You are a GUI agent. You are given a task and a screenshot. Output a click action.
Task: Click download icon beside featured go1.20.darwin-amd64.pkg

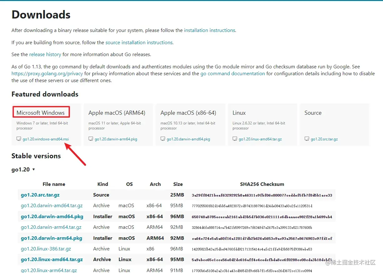coord(163,139)
